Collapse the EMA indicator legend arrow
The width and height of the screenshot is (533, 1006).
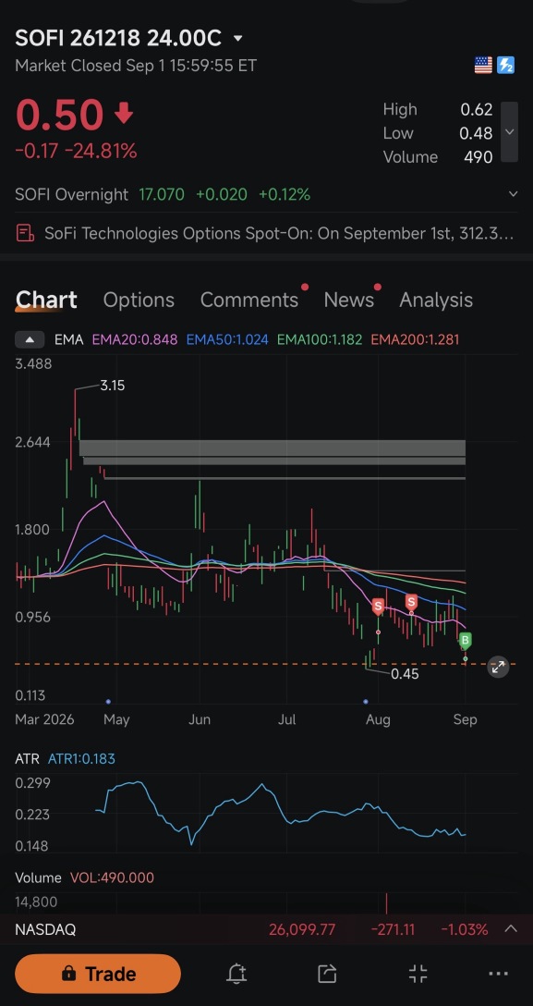[30, 339]
